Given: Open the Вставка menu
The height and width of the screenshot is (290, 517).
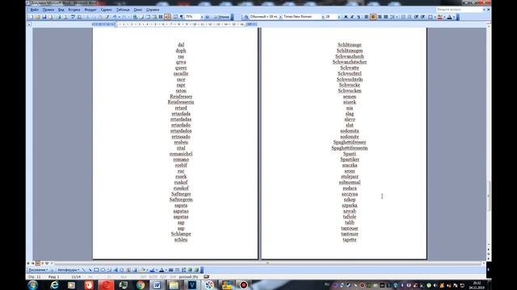Looking at the screenshot, I should click(x=74, y=10).
